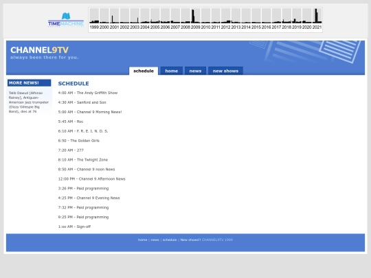371x278 pixels.
Task: Select the 2003 timeline year
Action: (135, 19)
